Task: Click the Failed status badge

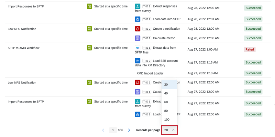Action: tap(249, 50)
